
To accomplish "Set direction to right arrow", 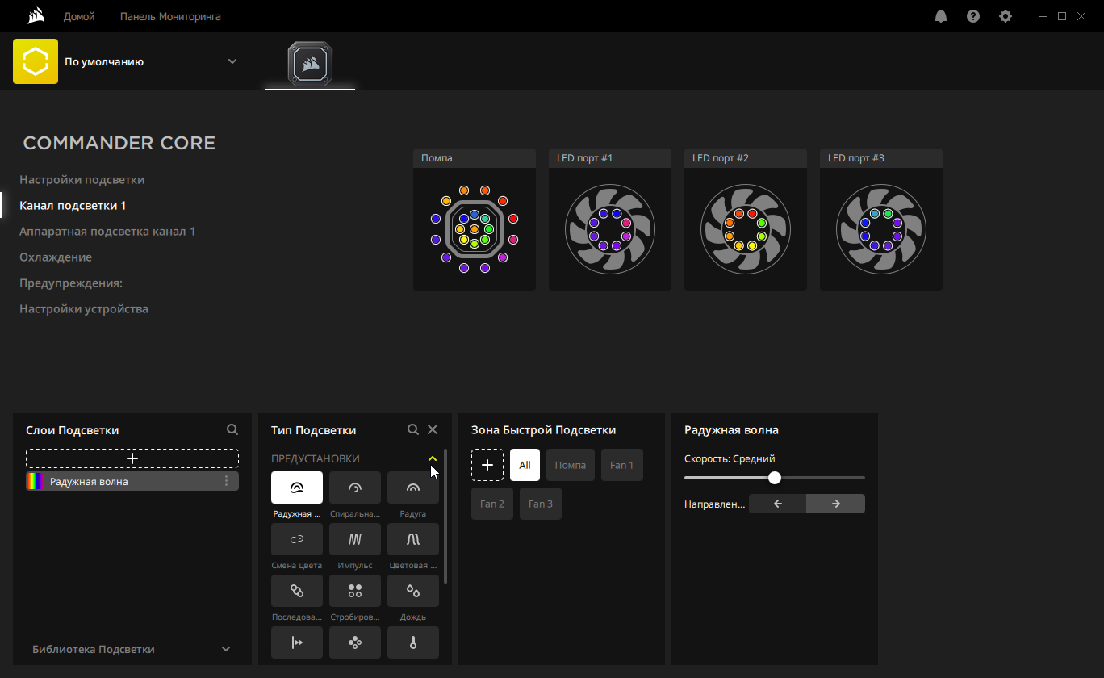I will click(x=836, y=504).
